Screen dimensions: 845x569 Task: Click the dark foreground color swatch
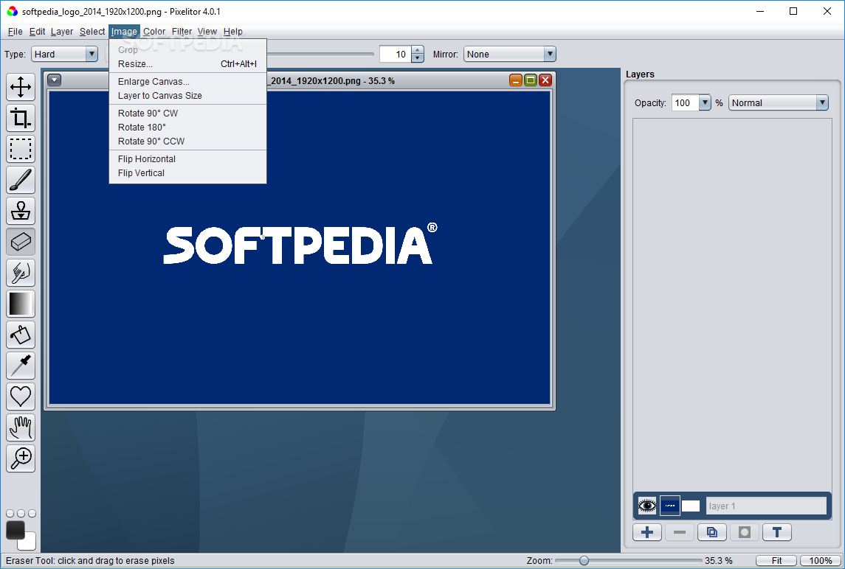[x=15, y=530]
